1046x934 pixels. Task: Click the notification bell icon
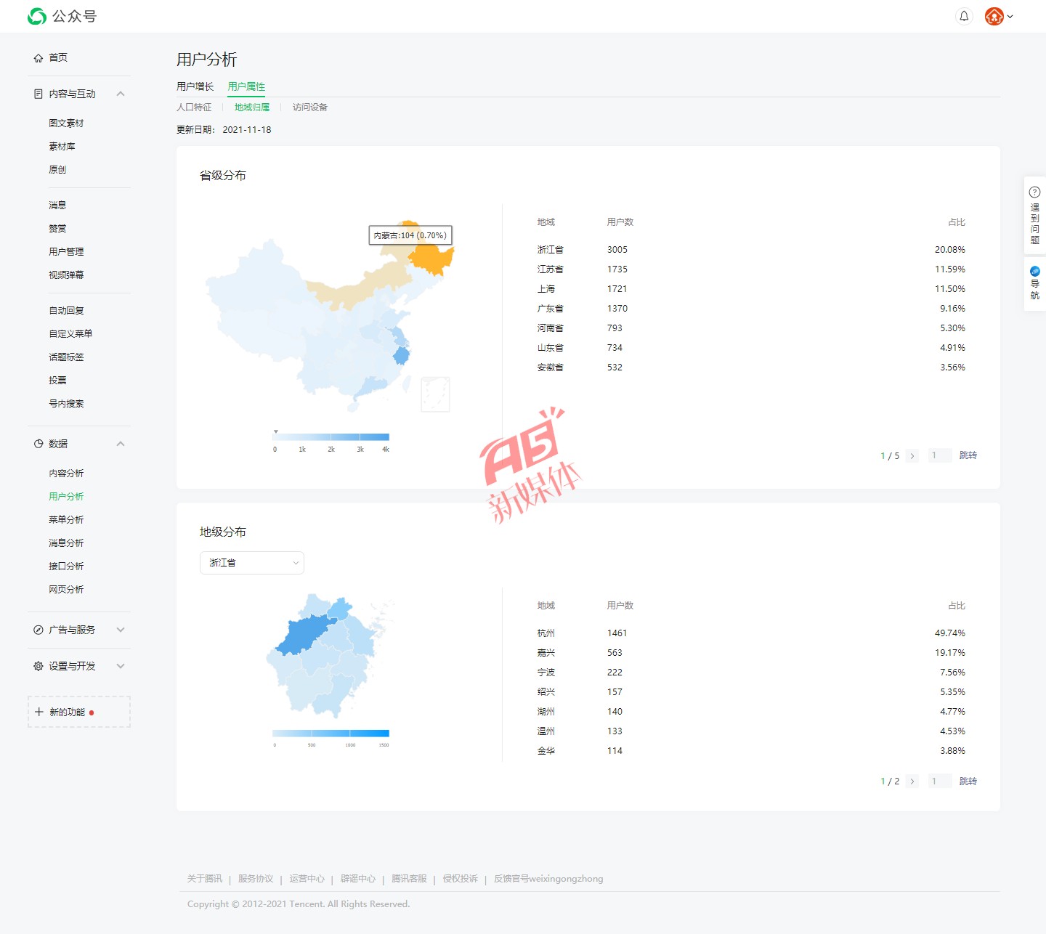click(964, 16)
